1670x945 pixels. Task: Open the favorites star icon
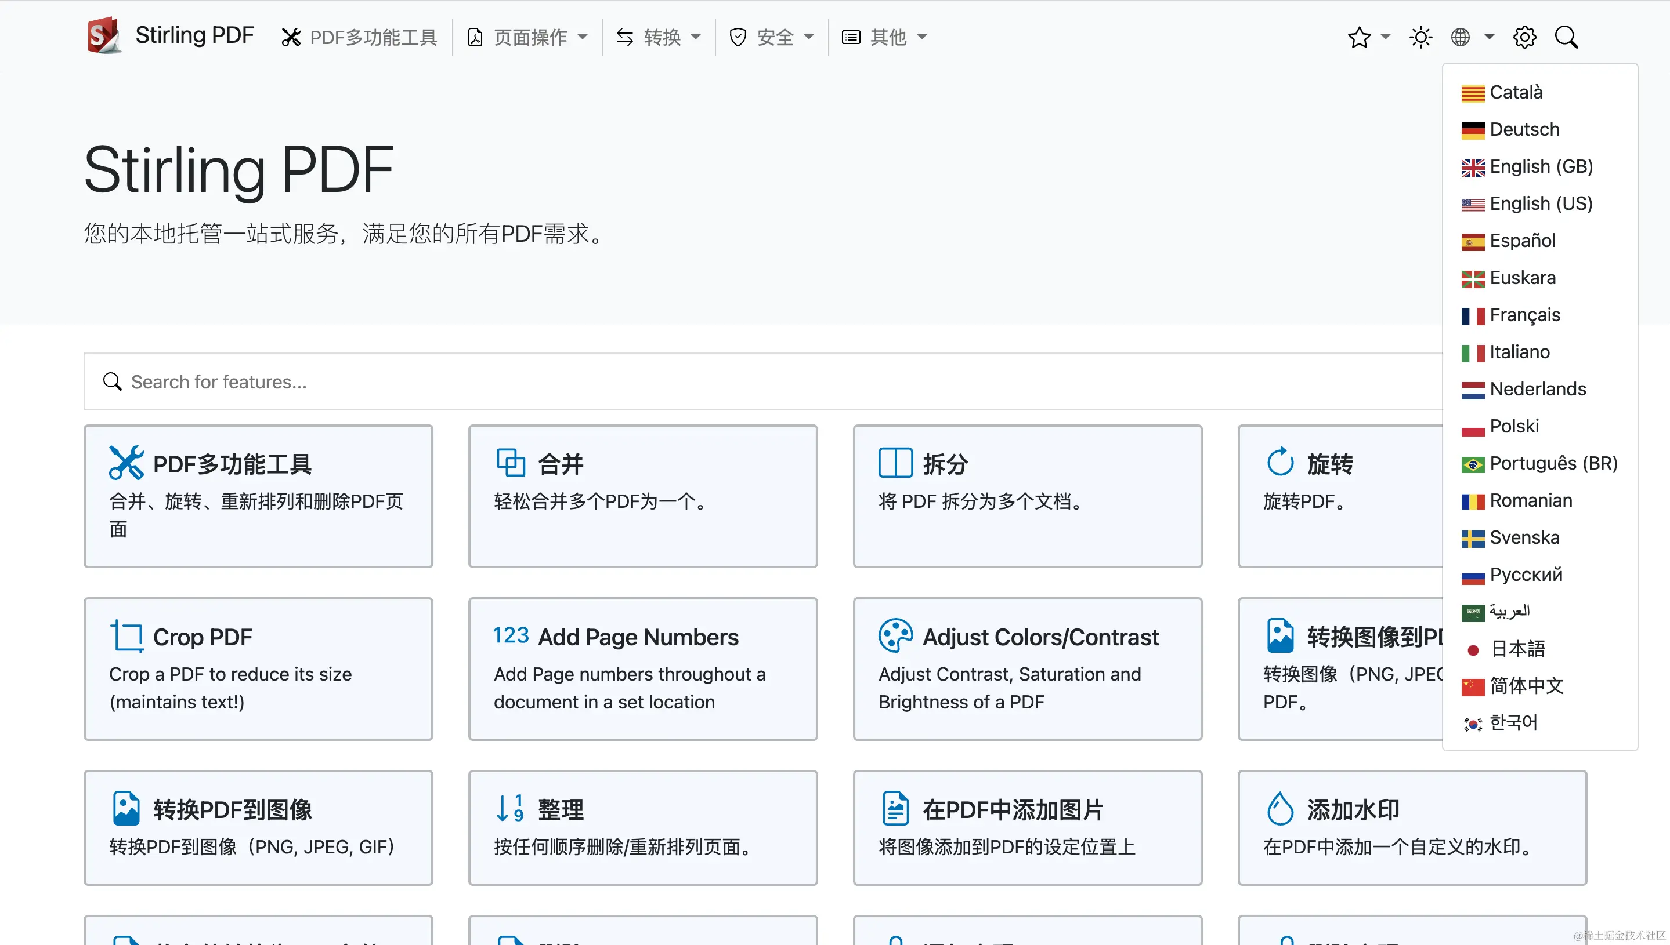[1359, 37]
